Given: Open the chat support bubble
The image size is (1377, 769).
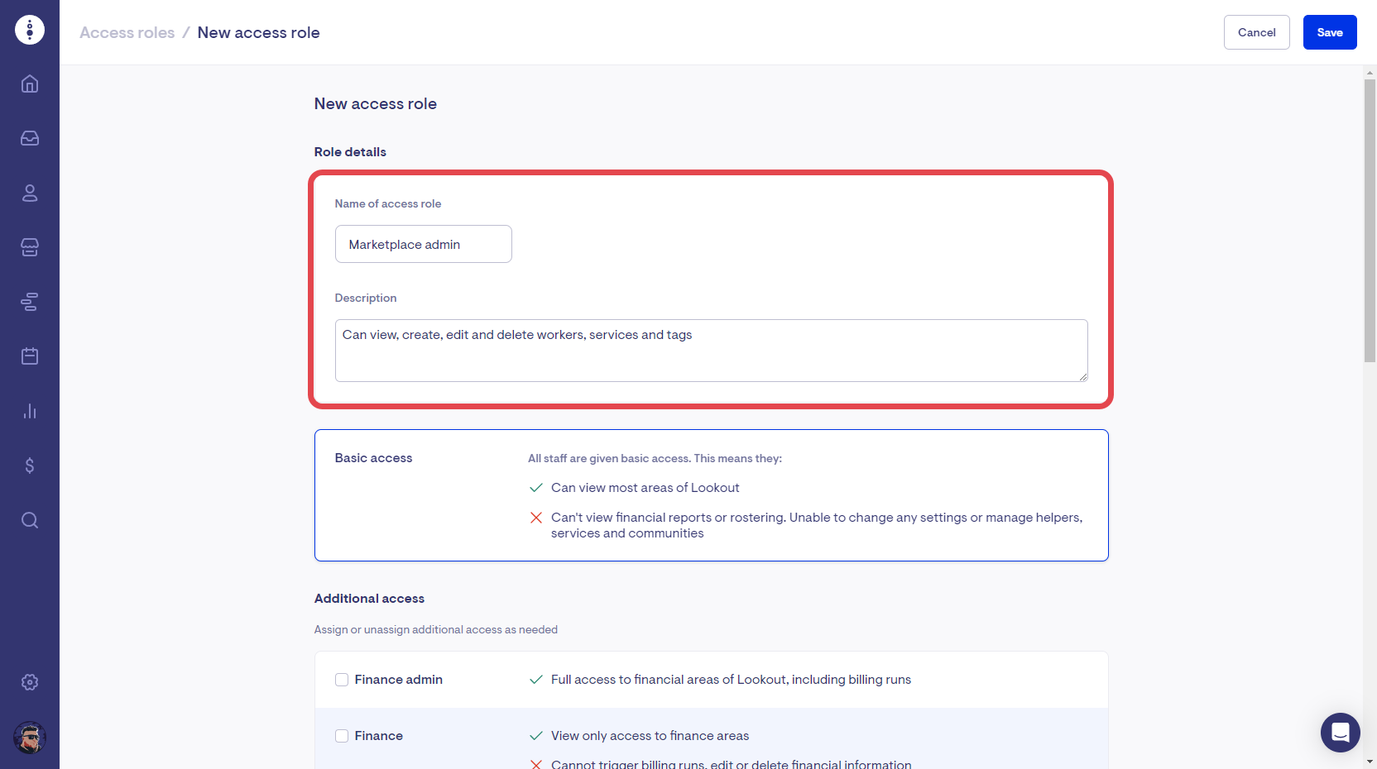Looking at the screenshot, I should [1340, 733].
